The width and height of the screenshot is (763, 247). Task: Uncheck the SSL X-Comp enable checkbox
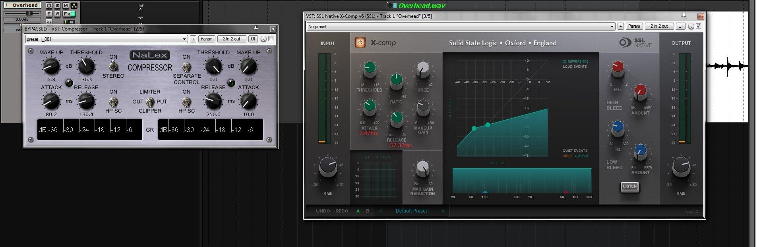tap(699, 26)
